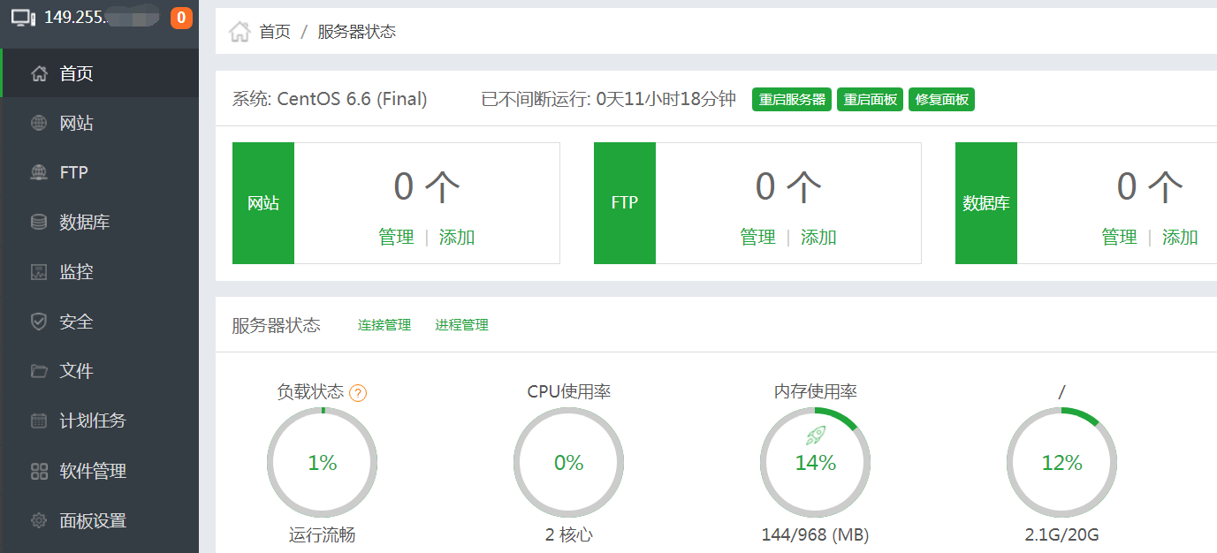Click the folder icon beside 文件

pyautogui.click(x=39, y=371)
